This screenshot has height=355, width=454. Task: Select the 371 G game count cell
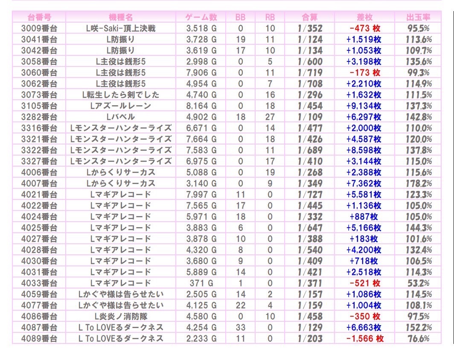coord(201,283)
